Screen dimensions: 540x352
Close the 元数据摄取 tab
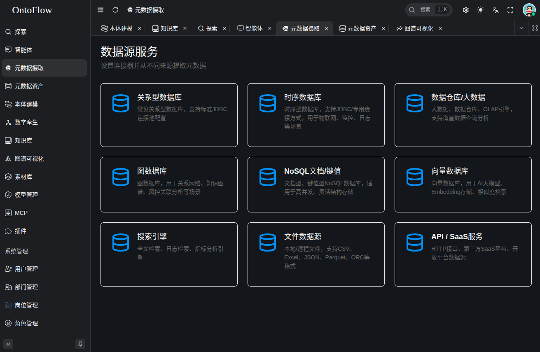[x=327, y=28]
